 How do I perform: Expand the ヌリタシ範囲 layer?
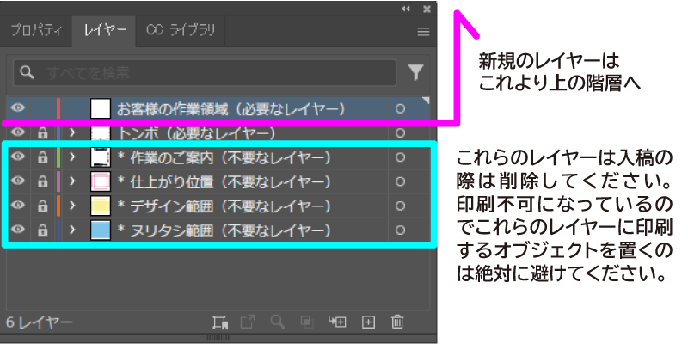[x=73, y=230]
